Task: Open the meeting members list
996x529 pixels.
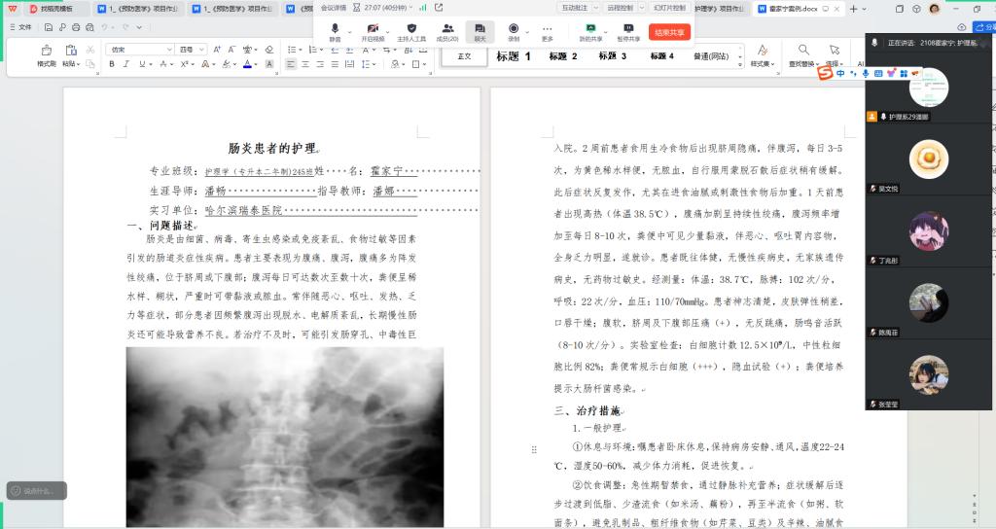Action: (x=447, y=32)
